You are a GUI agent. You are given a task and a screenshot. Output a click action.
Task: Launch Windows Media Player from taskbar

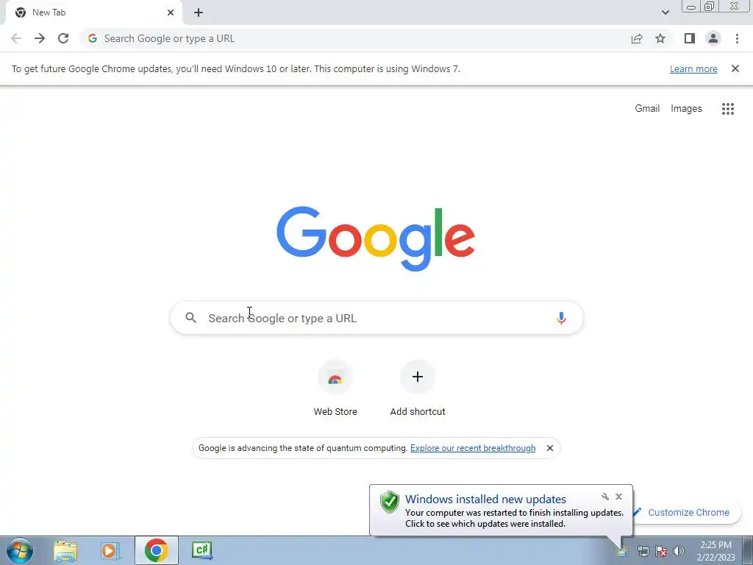[110, 550]
